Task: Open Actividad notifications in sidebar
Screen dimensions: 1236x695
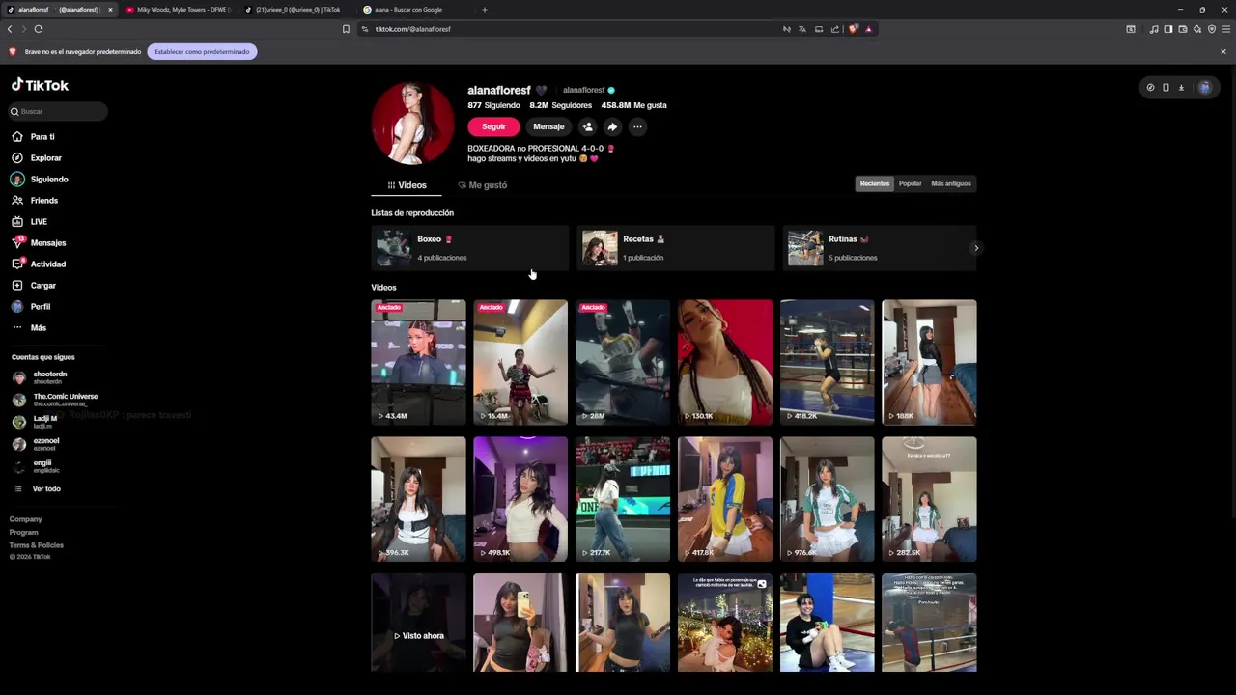Action: tap(39, 264)
